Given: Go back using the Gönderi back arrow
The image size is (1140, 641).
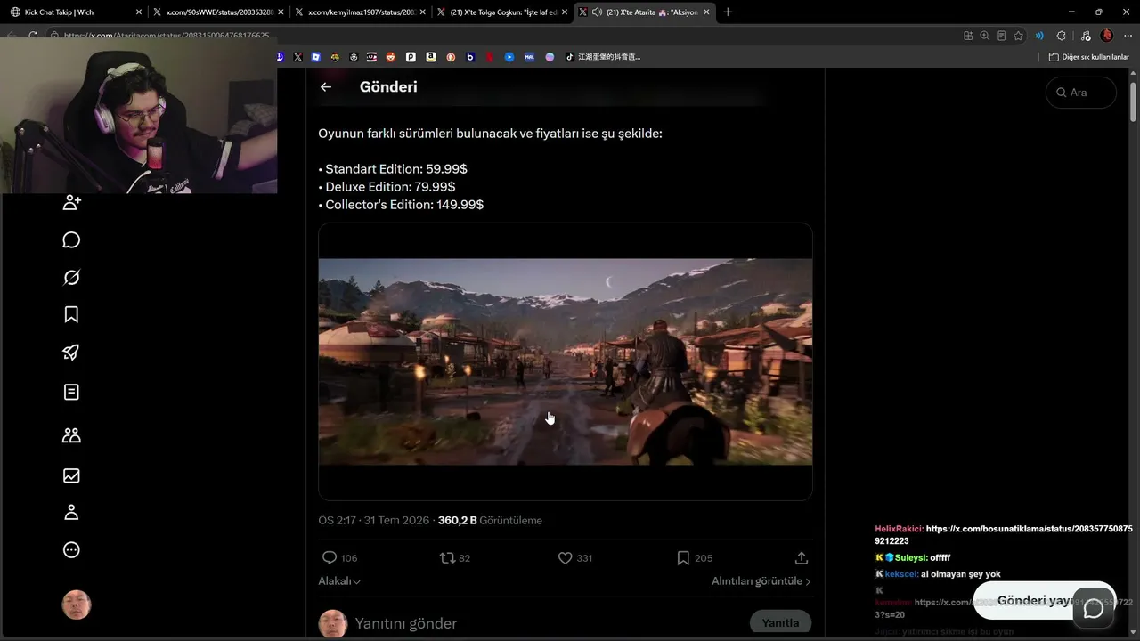Looking at the screenshot, I should click(x=326, y=87).
